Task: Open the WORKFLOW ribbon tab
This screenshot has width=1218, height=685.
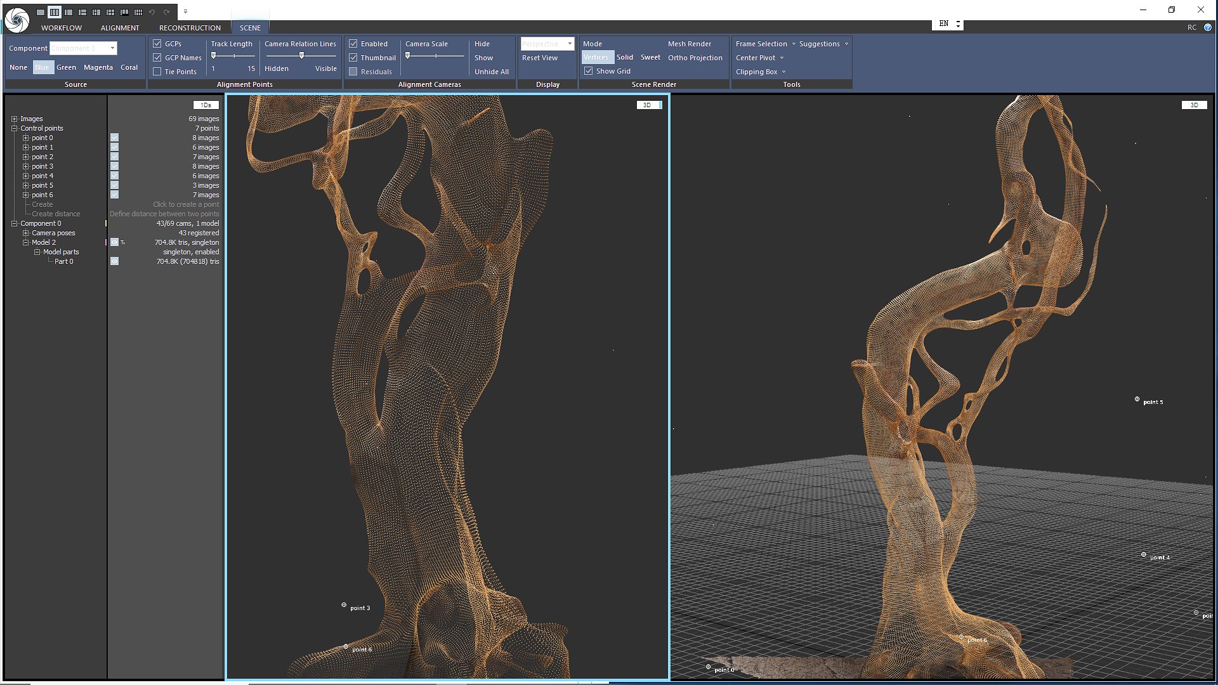Action: (x=62, y=28)
